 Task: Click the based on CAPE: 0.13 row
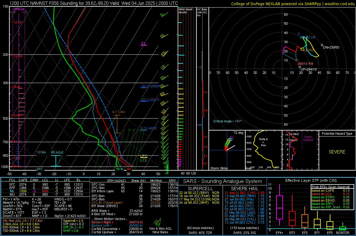[x=331, y=190]
